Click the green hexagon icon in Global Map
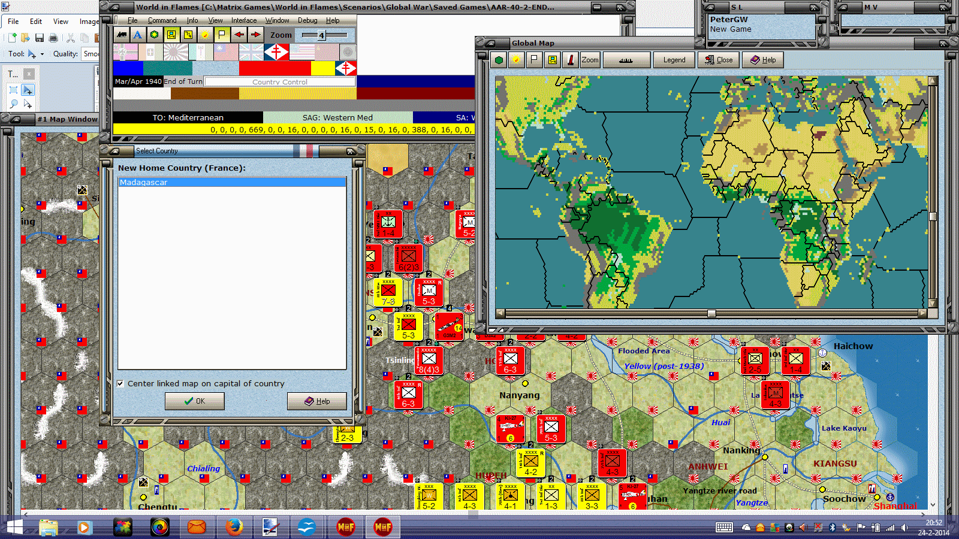 pos(499,60)
